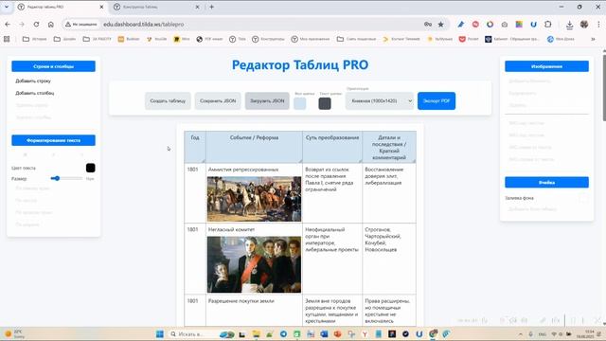Open the dark gray header text swatch
This screenshot has height=341, width=606.
coord(325,103)
